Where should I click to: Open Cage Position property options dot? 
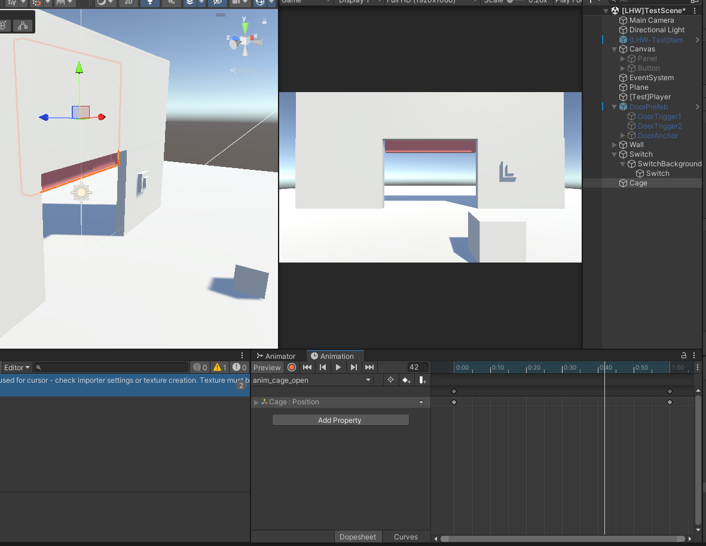[421, 402]
